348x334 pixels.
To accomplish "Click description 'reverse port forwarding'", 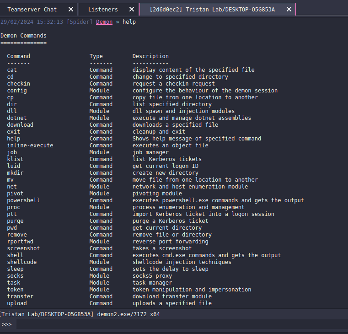I will 171,242.
